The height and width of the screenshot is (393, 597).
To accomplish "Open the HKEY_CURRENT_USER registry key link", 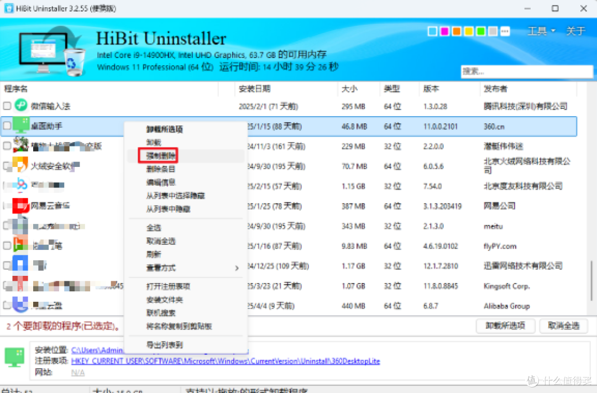I will coord(226,361).
